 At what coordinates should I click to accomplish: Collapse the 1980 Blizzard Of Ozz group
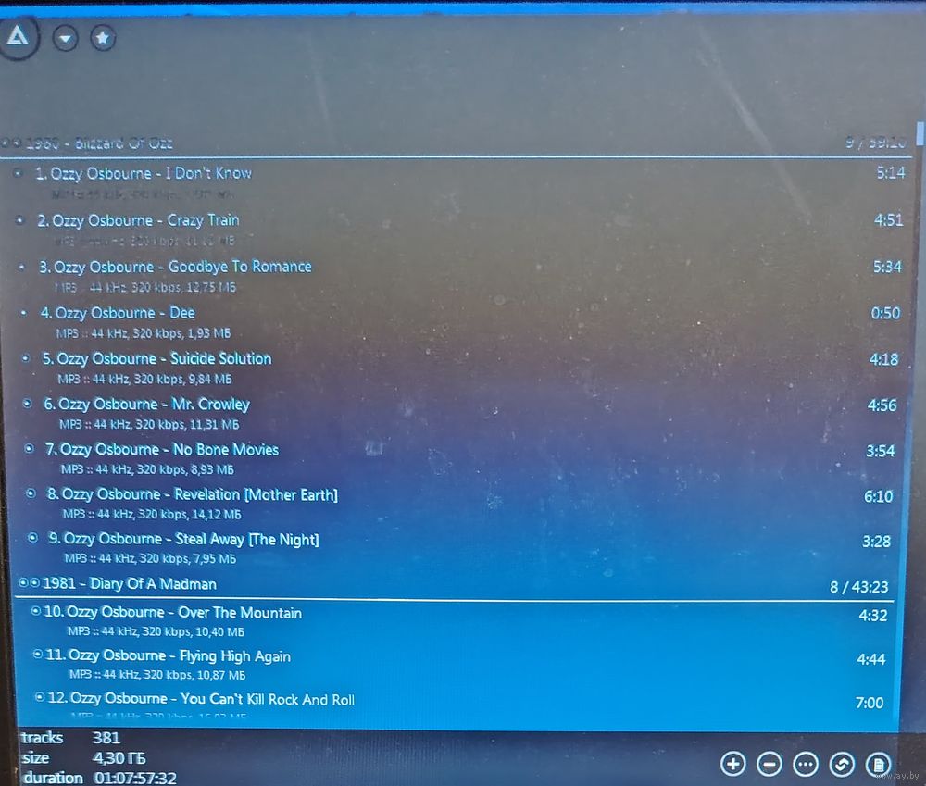(5, 143)
